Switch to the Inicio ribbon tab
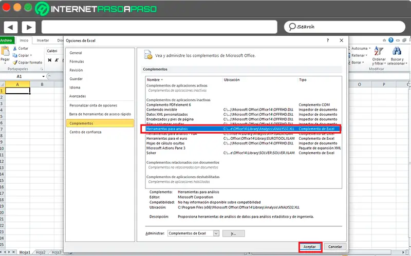The width and height of the screenshot is (411, 256). point(24,40)
